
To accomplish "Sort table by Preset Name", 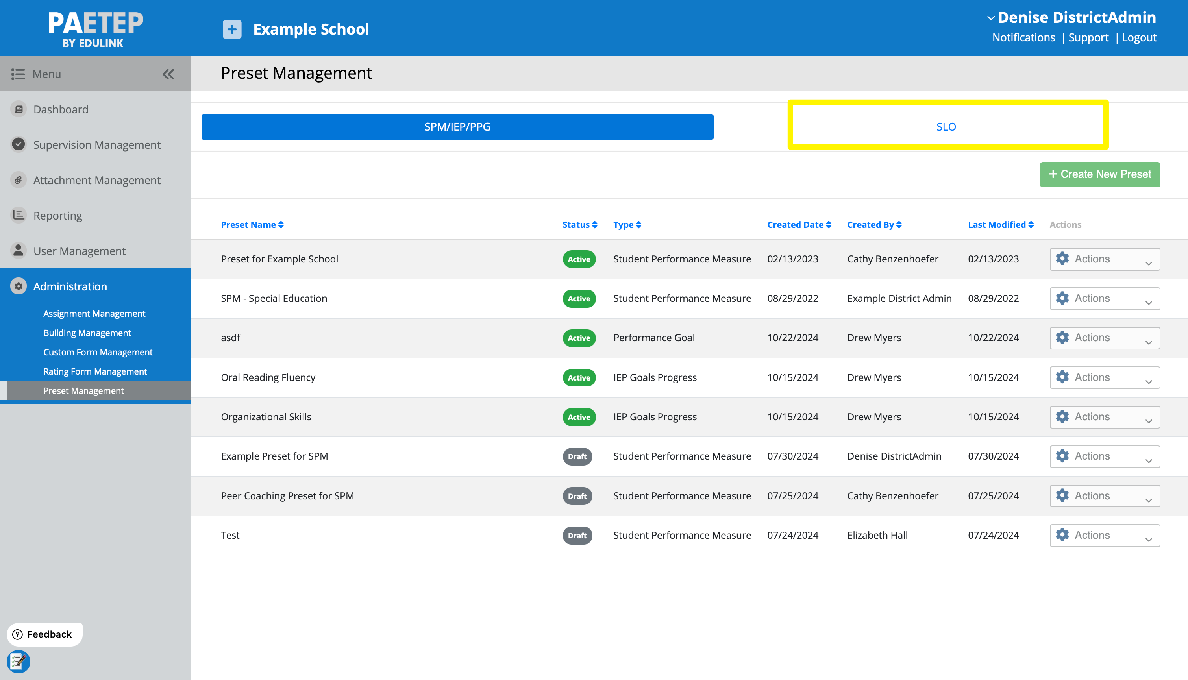I will 252,225.
